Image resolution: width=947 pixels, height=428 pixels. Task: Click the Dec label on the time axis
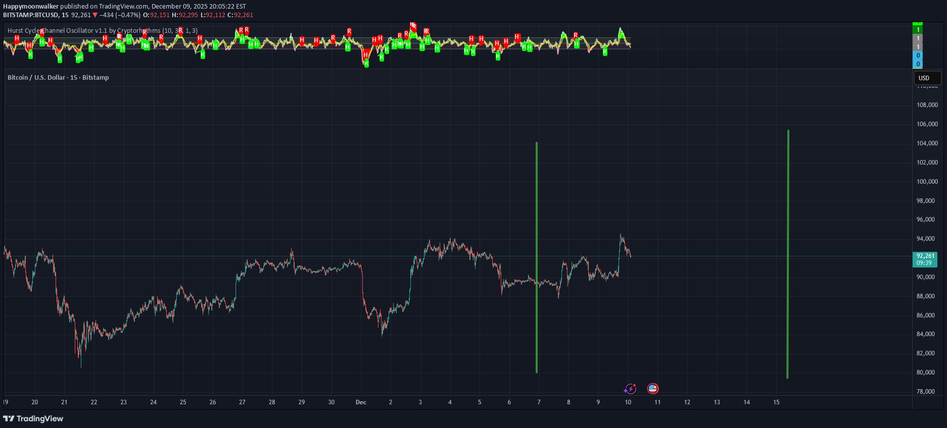[x=361, y=402]
